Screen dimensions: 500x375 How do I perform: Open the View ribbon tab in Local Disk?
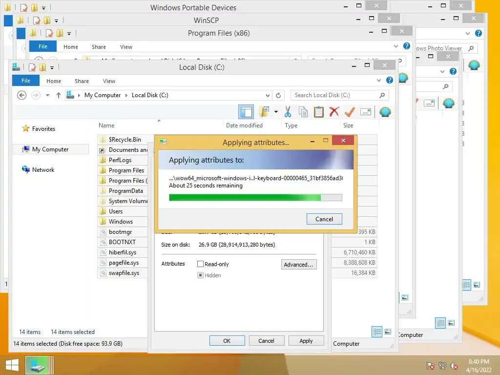pos(109,81)
